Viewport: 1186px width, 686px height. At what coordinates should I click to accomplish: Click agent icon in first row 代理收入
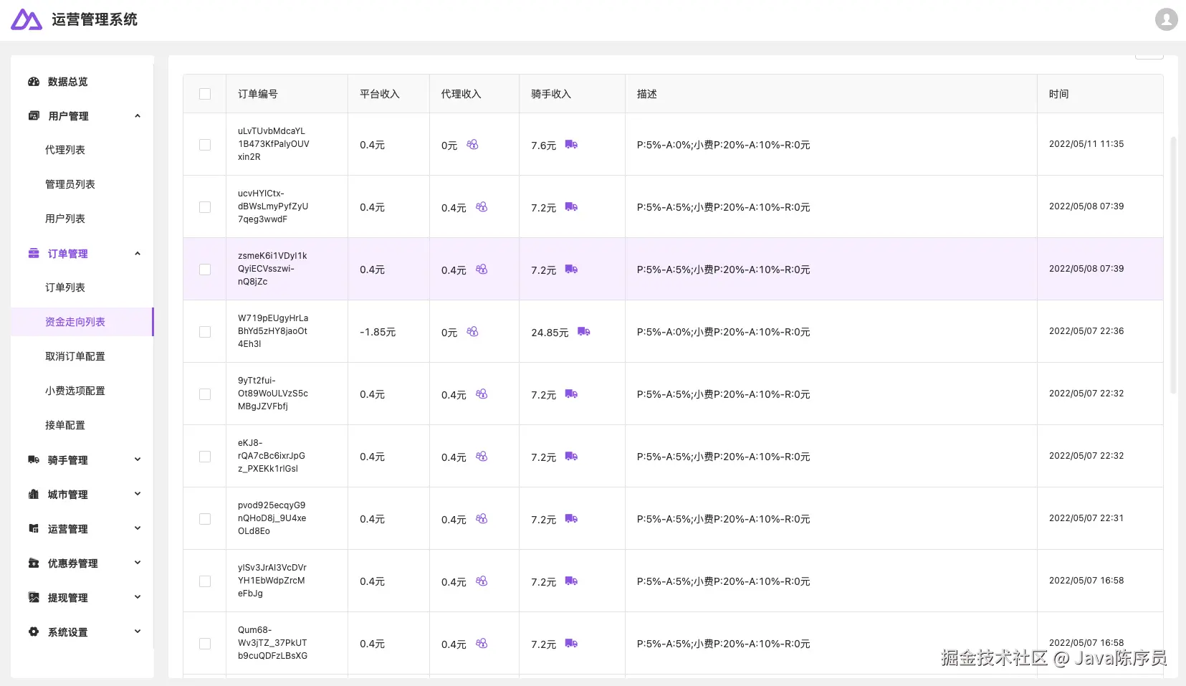(x=472, y=145)
